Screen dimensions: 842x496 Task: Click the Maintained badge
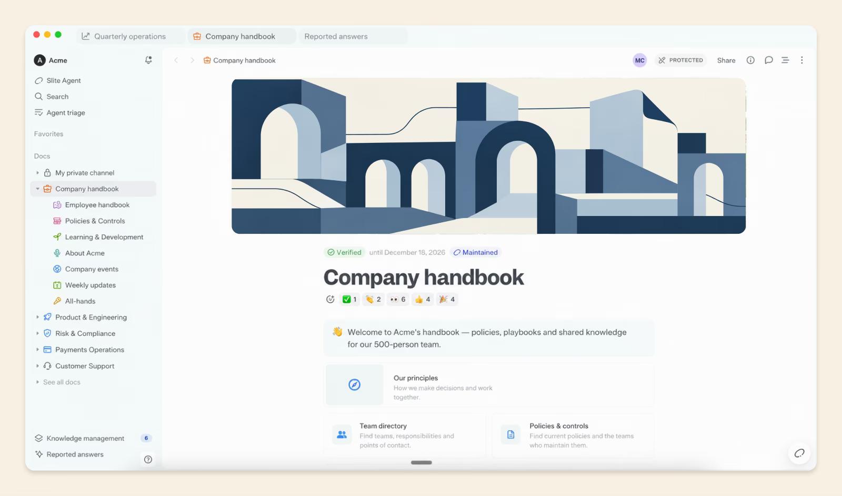(x=476, y=253)
